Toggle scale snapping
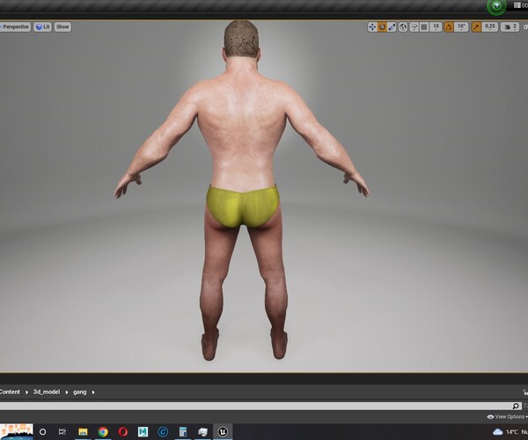The height and width of the screenshot is (440, 528). (476, 27)
